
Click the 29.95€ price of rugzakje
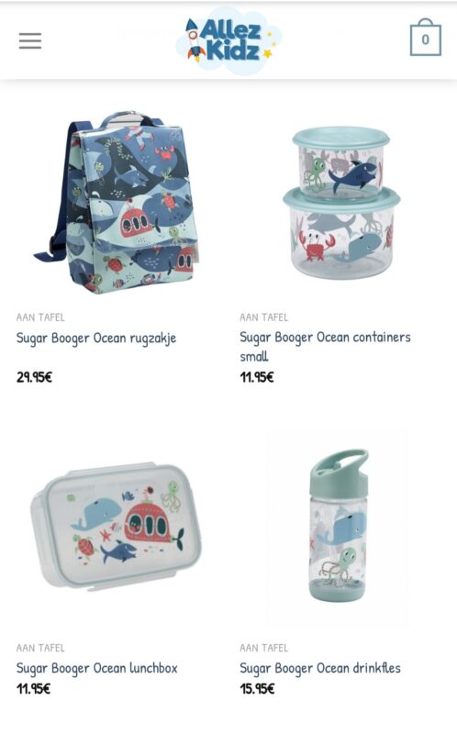[x=34, y=377]
